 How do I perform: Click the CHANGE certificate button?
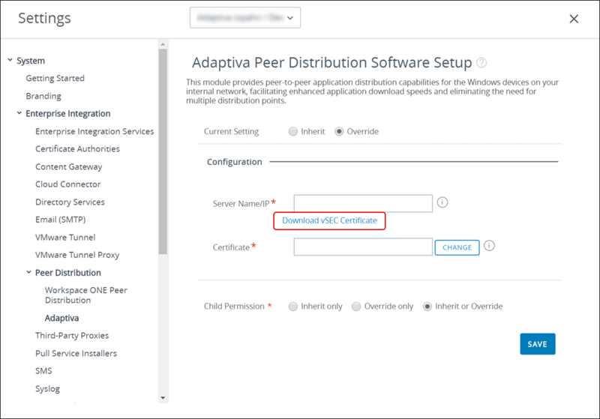(x=457, y=247)
